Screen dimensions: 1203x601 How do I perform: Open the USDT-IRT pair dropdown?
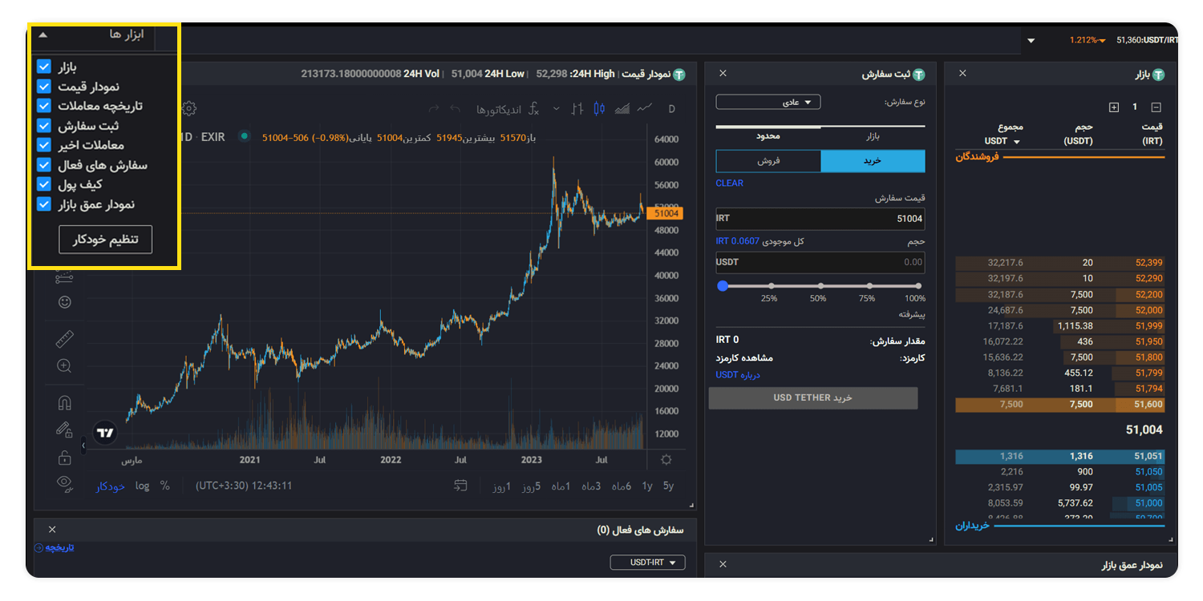click(648, 563)
